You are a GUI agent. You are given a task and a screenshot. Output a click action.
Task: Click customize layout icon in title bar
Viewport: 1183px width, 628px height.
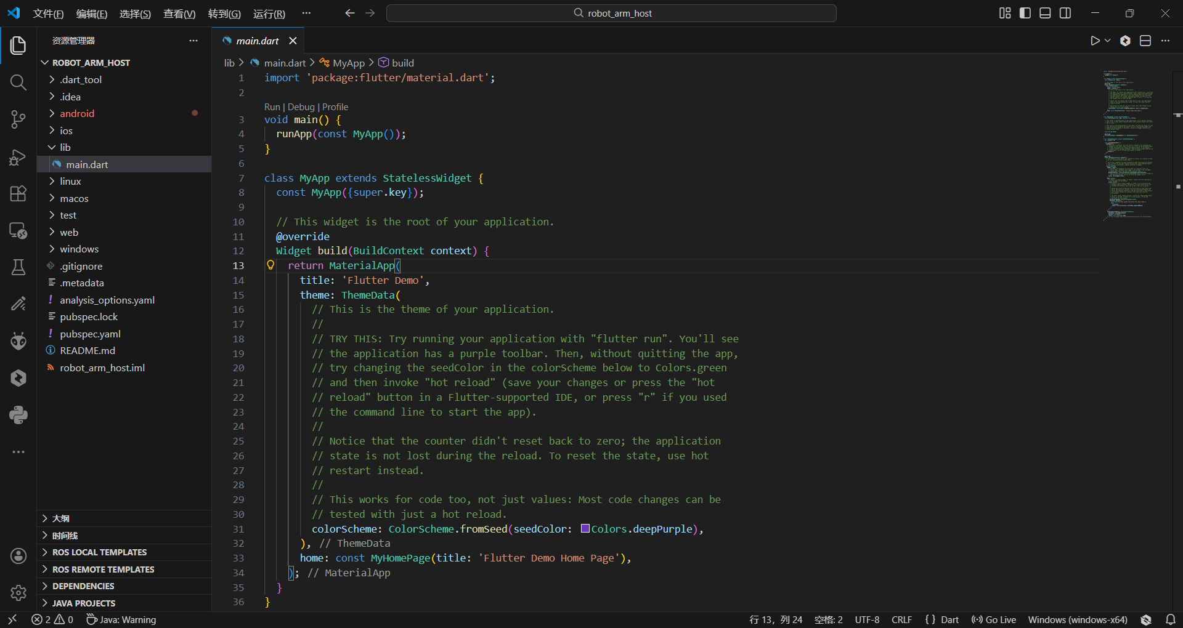[1005, 13]
